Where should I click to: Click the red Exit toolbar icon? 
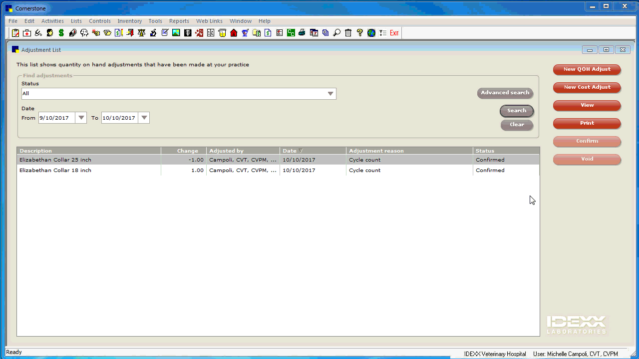[394, 33]
